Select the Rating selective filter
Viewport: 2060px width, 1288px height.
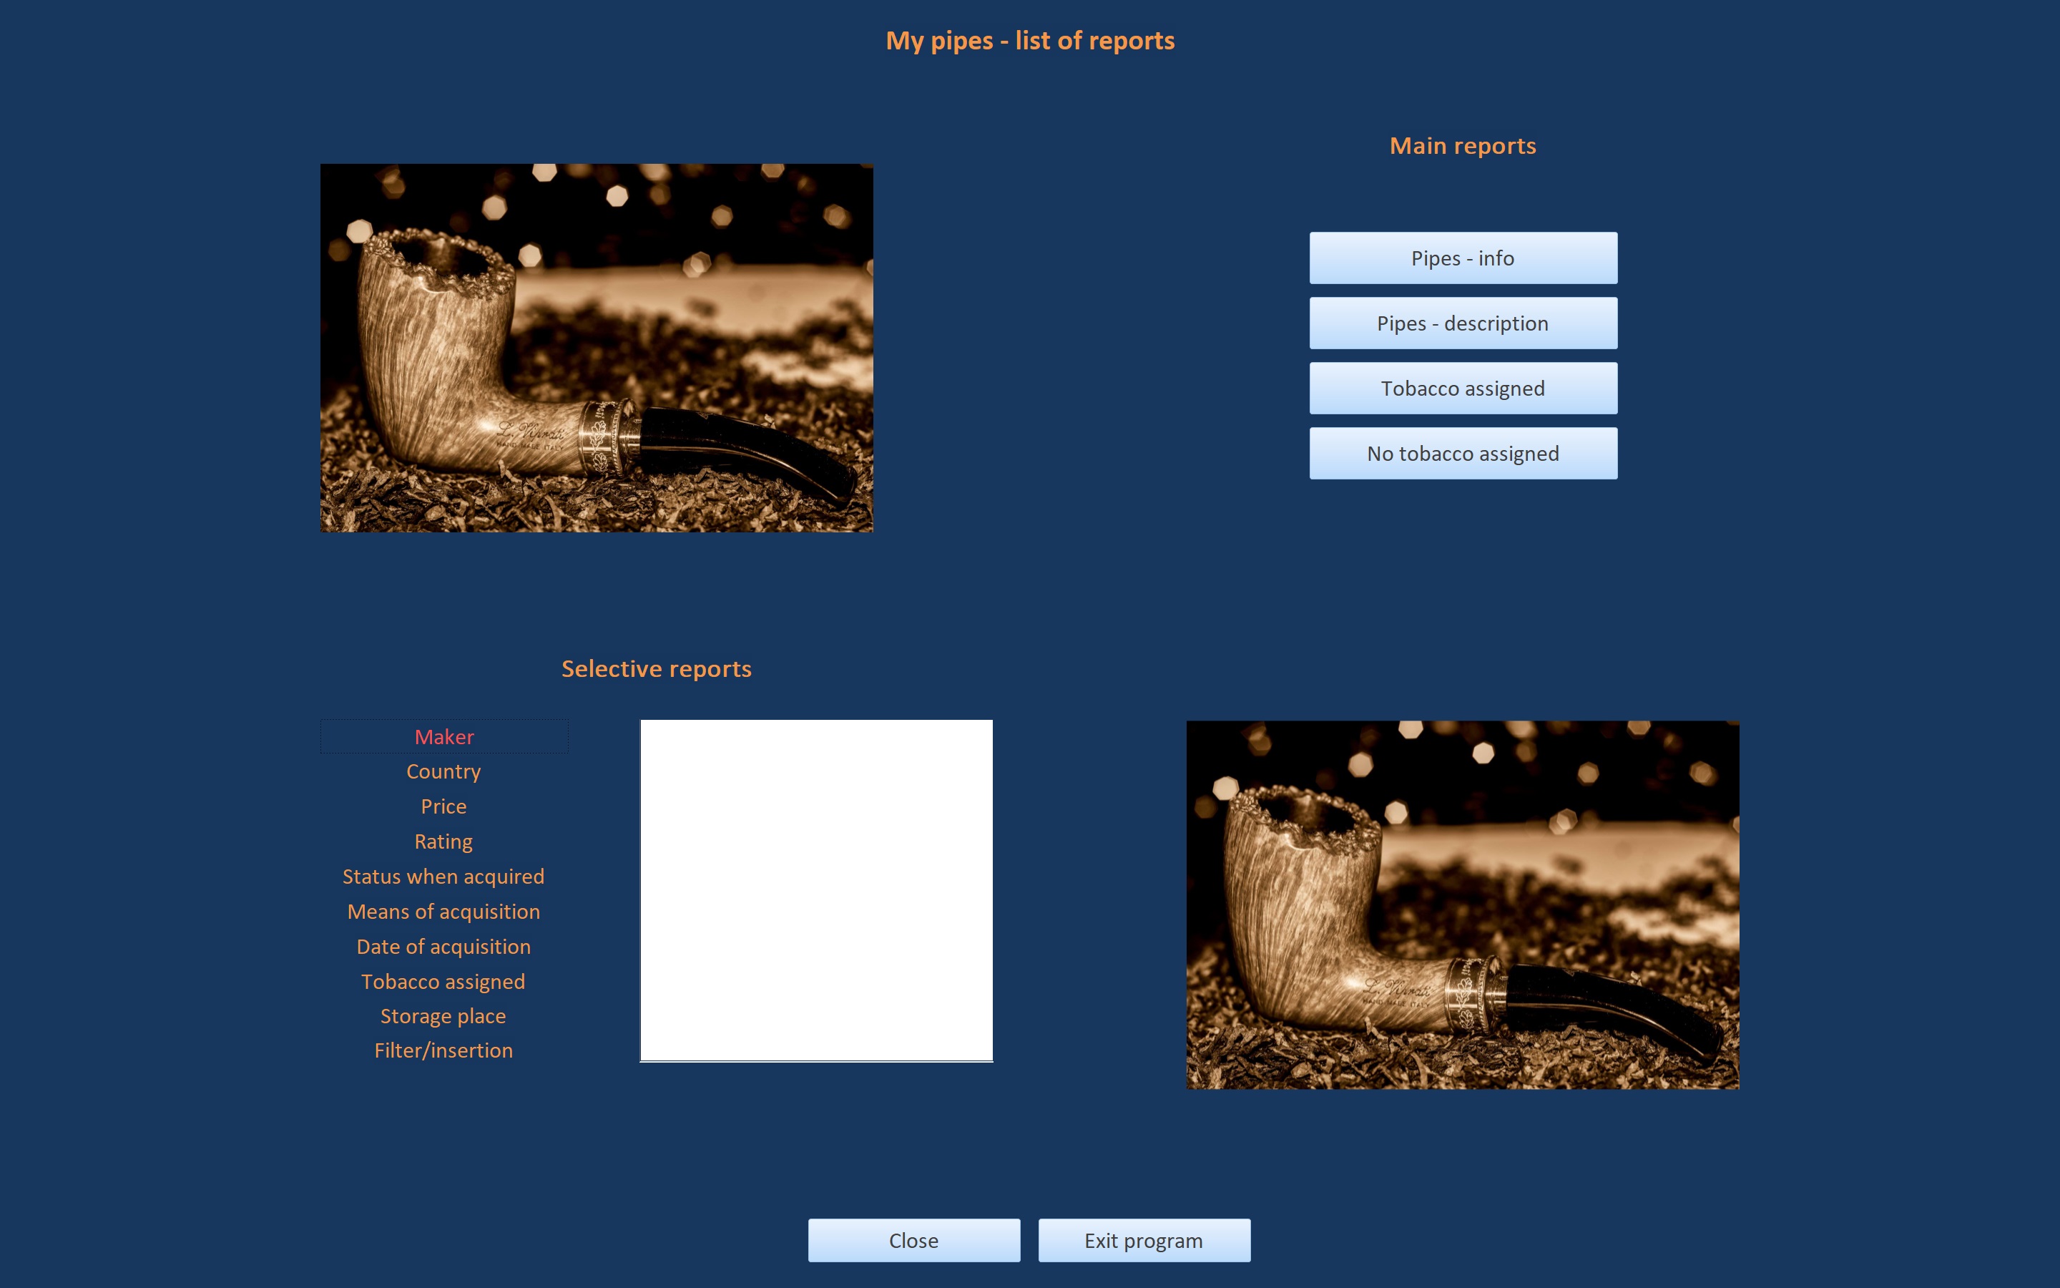(442, 841)
